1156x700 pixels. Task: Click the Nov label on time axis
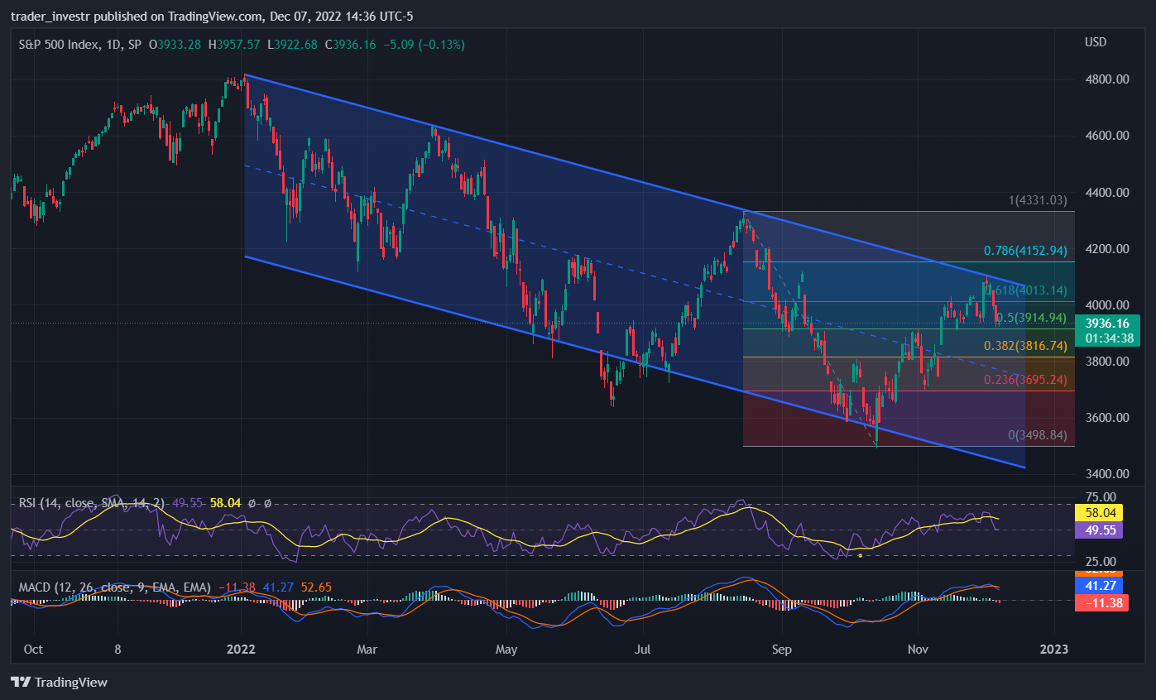918,650
